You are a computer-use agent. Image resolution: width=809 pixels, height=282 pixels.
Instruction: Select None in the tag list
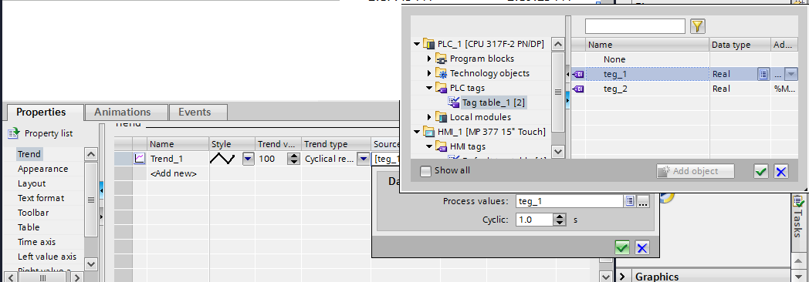pyautogui.click(x=614, y=59)
